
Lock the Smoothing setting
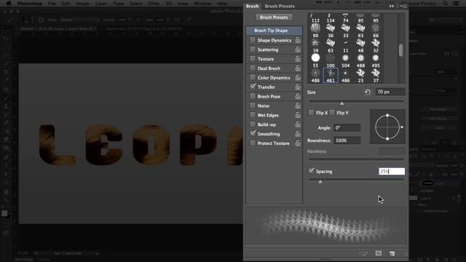click(298, 134)
